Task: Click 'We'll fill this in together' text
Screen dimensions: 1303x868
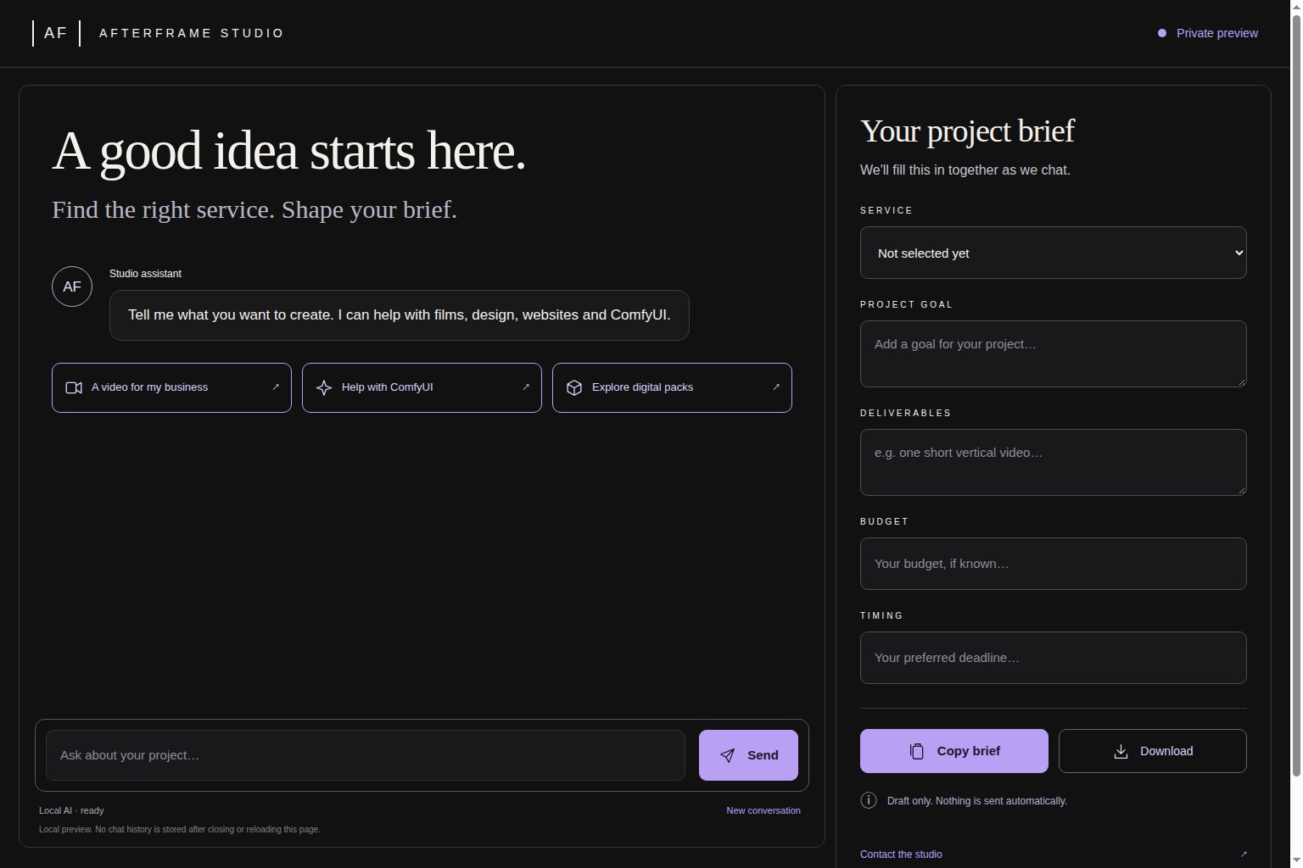Action: (x=965, y=170)
